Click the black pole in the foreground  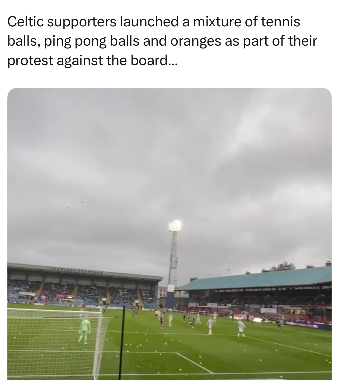122,343
